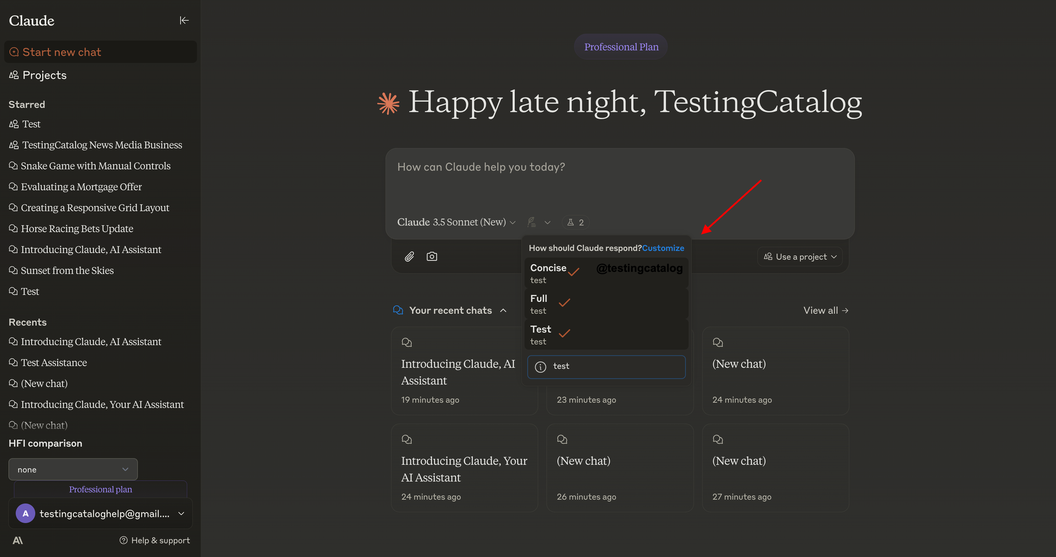Image resolution: width=1056 pixels, height=557 pixels.
Task: Open (New chat) listed below Test Assistance
Action: pos(39,383)
